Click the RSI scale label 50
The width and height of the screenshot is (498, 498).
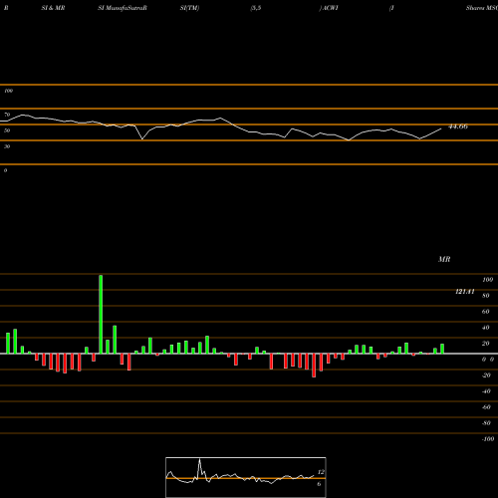[x=7, y=130]
